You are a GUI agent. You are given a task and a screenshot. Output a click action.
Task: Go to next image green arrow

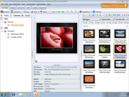[63, 12]
